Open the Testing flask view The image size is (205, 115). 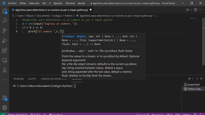click(x=4, y=70)
